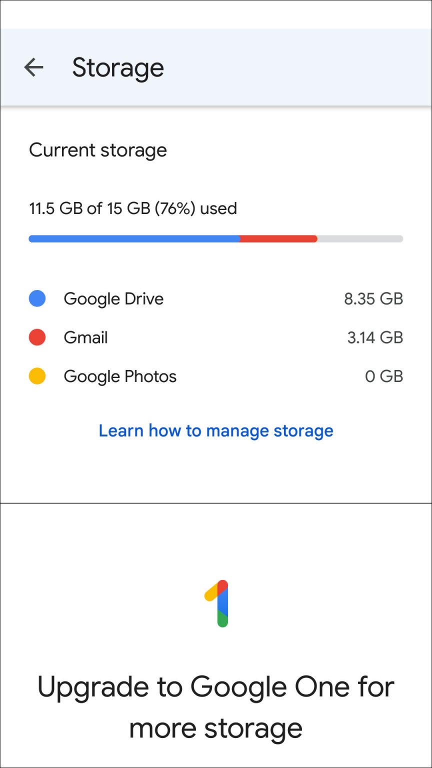This screenshot has width=432, height=768.
Task: Click the 8.35 GB value for Google Drive
Action: [373, 298]
